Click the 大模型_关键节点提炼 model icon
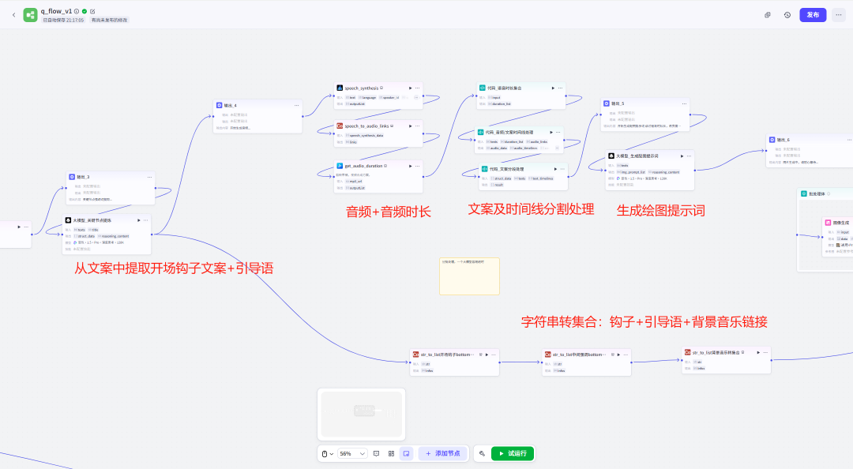 click(68, 220)
